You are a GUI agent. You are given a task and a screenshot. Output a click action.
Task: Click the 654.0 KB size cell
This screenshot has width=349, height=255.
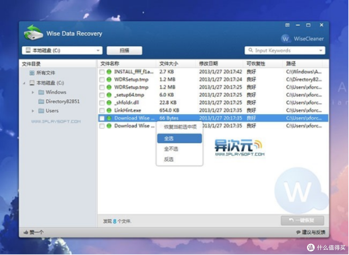coord(169,110)
